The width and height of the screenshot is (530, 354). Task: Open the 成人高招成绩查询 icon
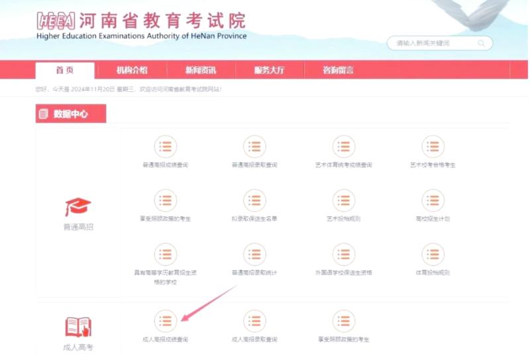[165, 321]
